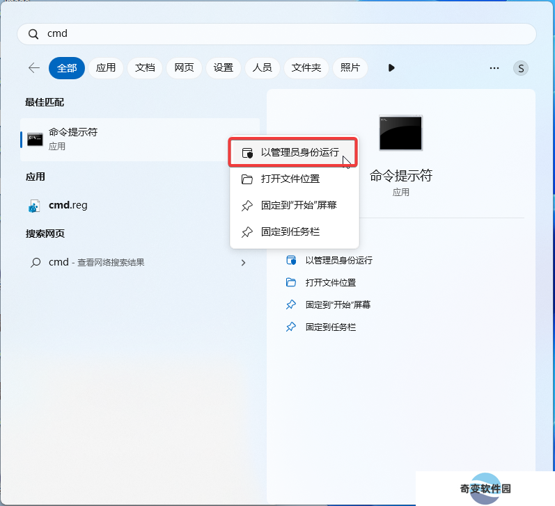Viewport: 555px width, 506px height.
Task: Switch to the 应用 filter tab
Action: click(x=106, y=68)
